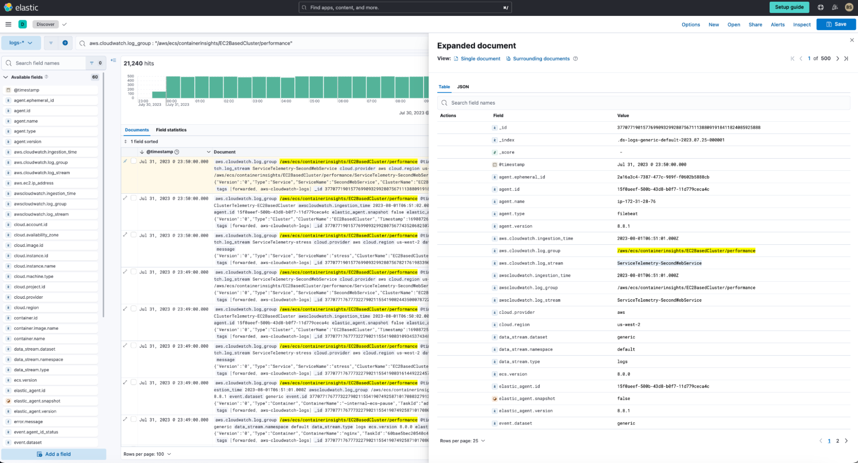Open the Options menu
The image size is (858, 463).
(x=691, y=24)
